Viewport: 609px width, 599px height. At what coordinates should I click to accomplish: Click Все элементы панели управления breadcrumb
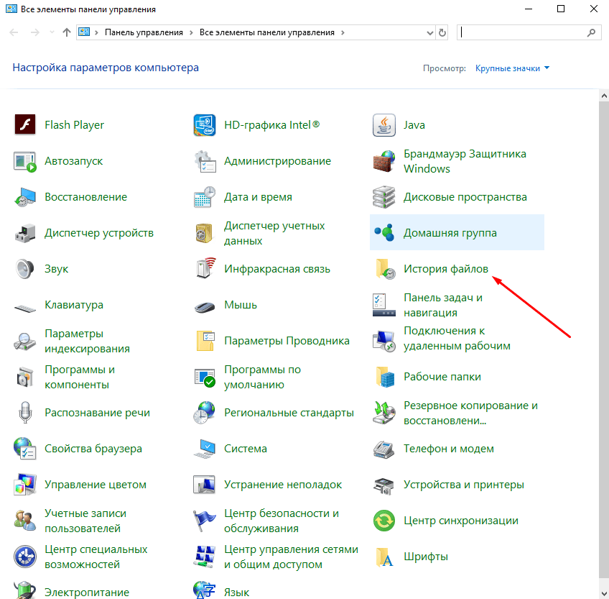tap(267, 32)
